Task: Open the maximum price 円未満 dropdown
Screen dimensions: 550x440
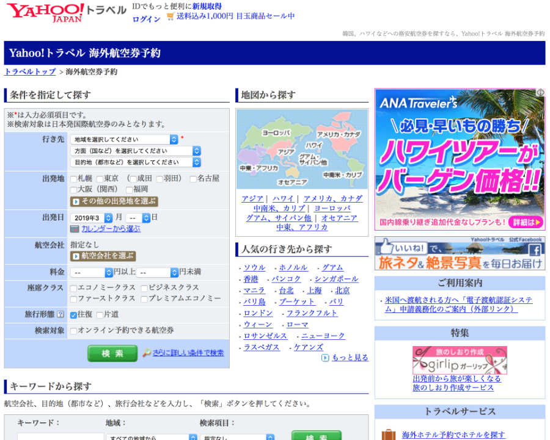Action: click(158, 272)
